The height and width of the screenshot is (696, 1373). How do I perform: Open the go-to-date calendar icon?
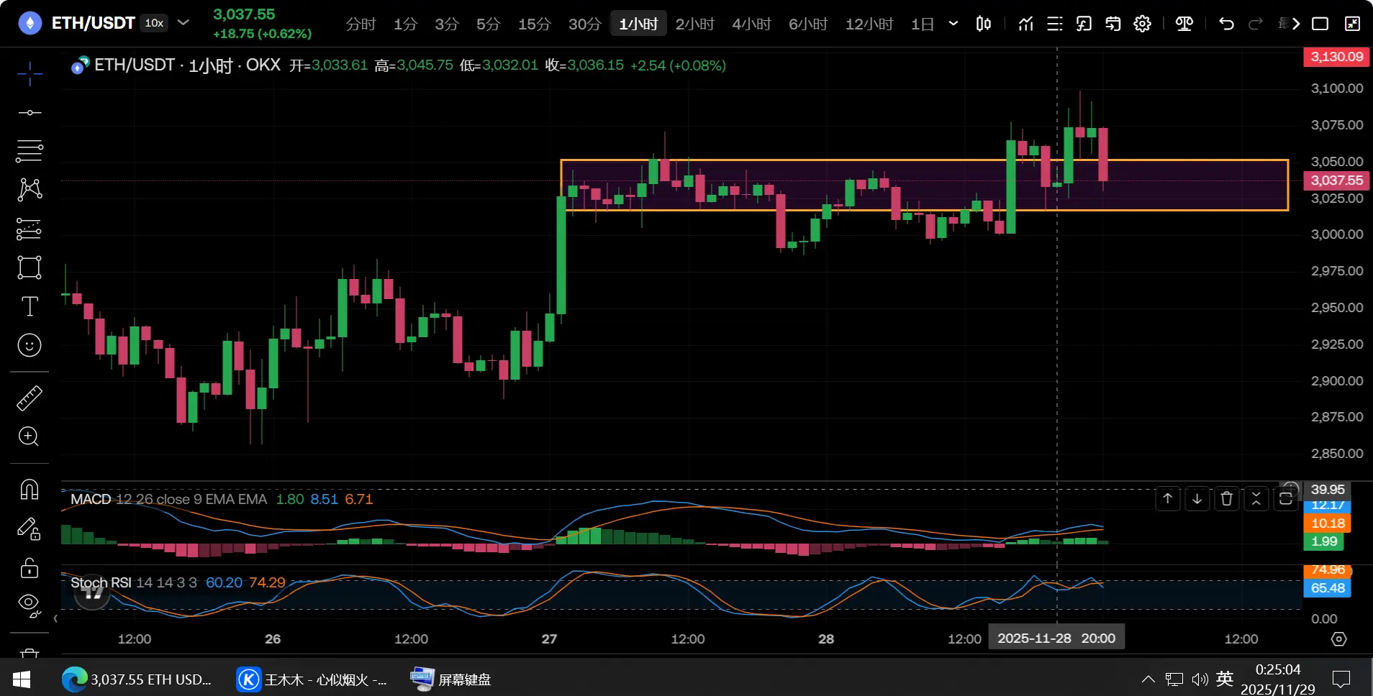pyautogui.click(x=1113, y=24)
